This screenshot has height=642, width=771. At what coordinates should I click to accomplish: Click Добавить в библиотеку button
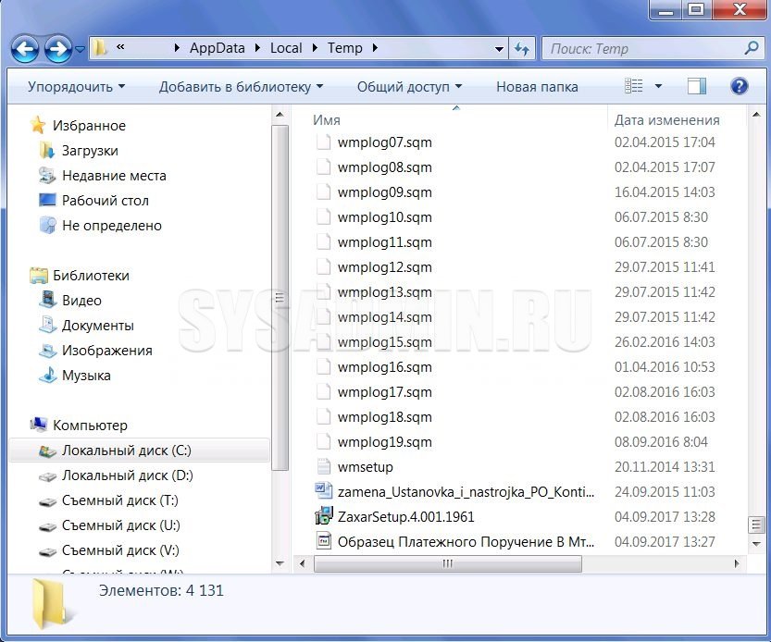pos(241,86)
